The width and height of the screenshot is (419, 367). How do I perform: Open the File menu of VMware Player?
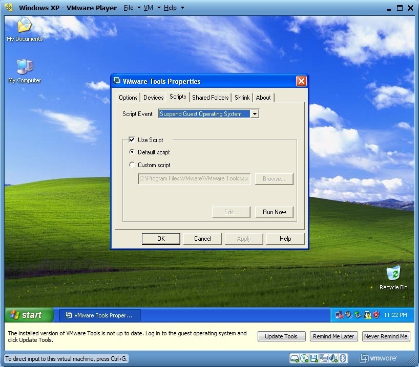point(129,8)
